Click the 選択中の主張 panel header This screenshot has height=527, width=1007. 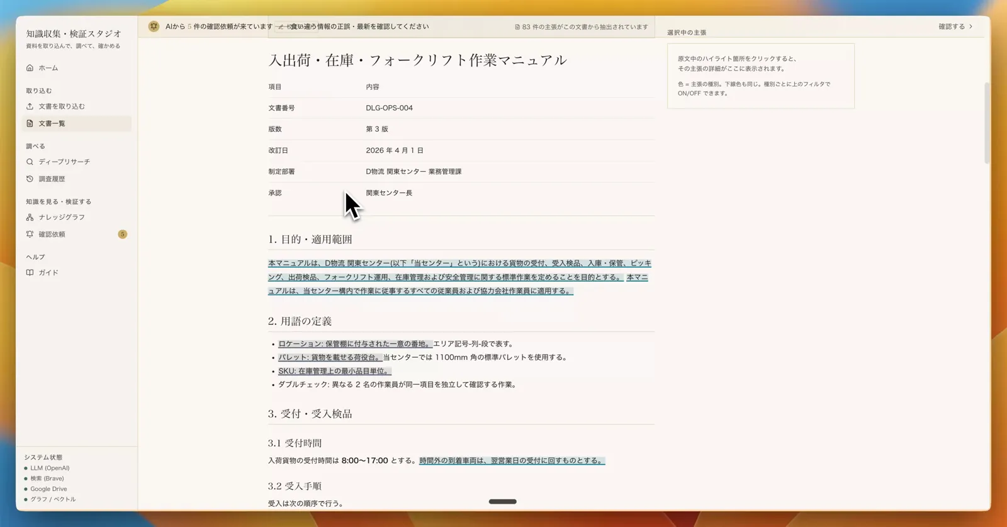tap(687, 32)
